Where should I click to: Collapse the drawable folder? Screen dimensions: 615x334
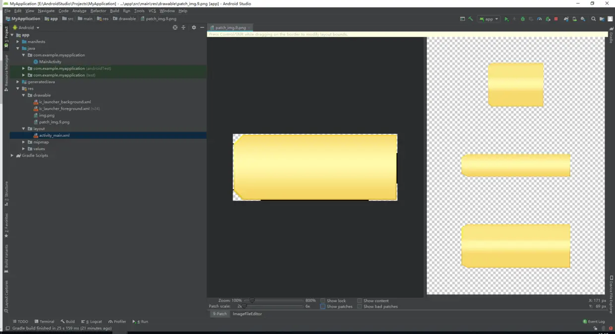point(23,95)
